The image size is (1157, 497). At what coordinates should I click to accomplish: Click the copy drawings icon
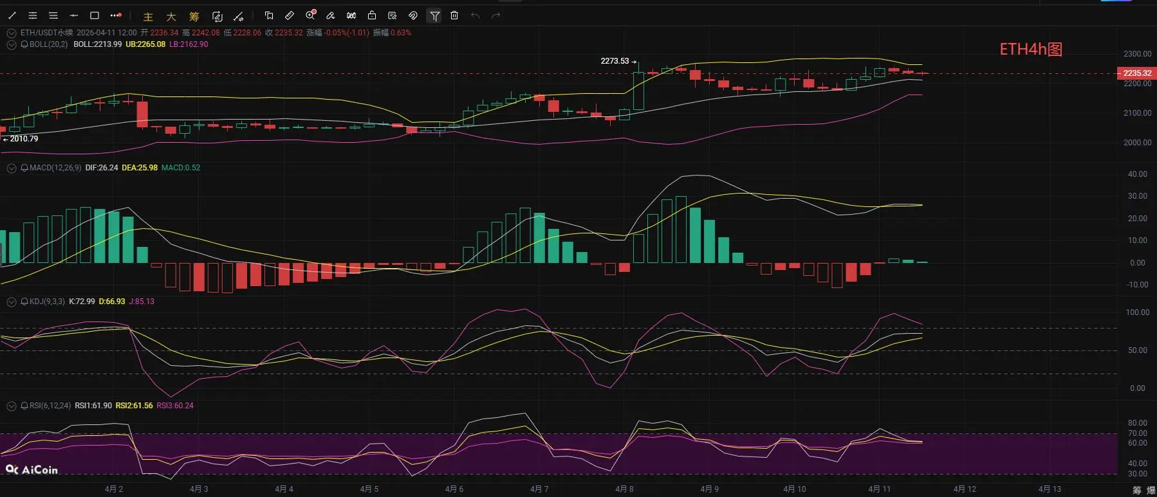[269, 15]
